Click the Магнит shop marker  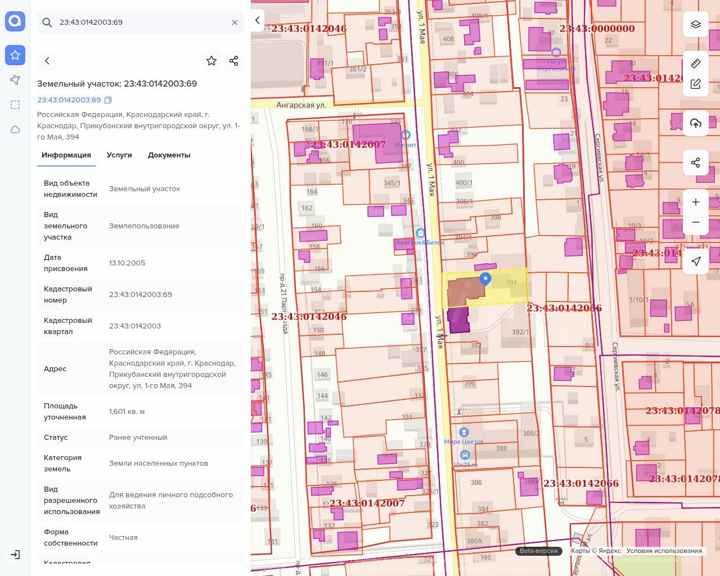coord(406,135)
